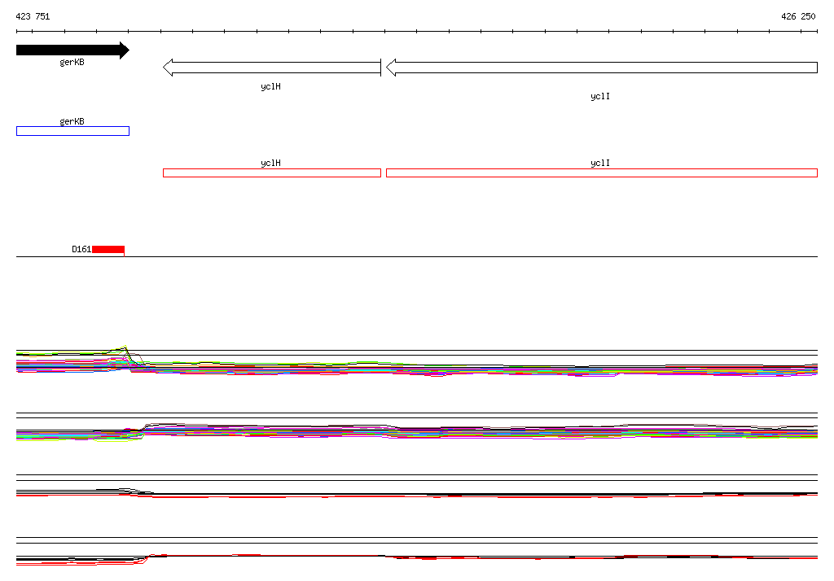This screenshot has width=834, height=581.
Task: Click the gerKB label above blue box
Action: click(x=72, y=122)
